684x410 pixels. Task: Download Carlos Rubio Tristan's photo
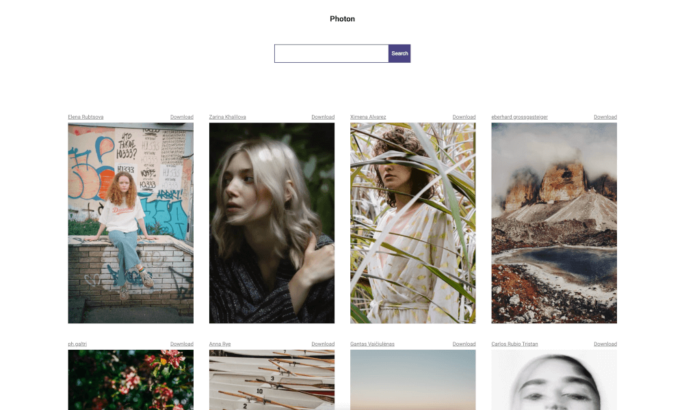coord(605,344)
